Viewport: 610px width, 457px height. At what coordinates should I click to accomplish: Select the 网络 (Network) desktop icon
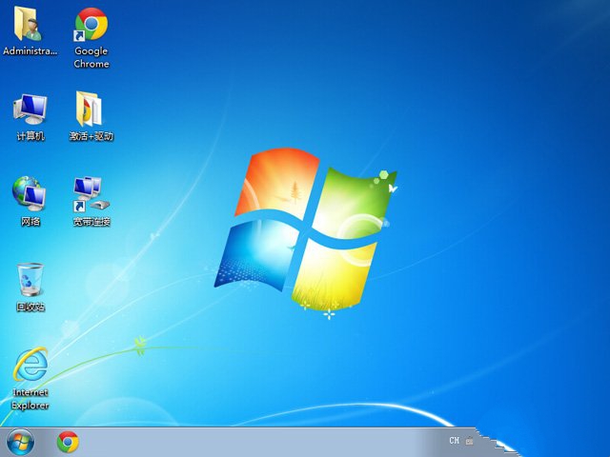click(30, 193)
